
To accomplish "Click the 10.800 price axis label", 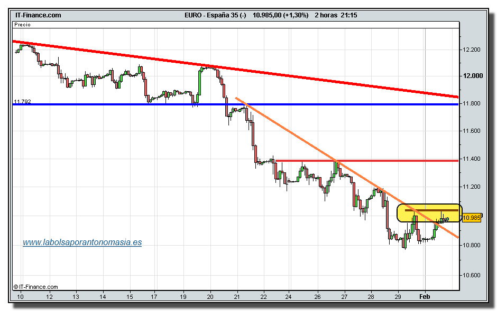I will click(472, 245).
